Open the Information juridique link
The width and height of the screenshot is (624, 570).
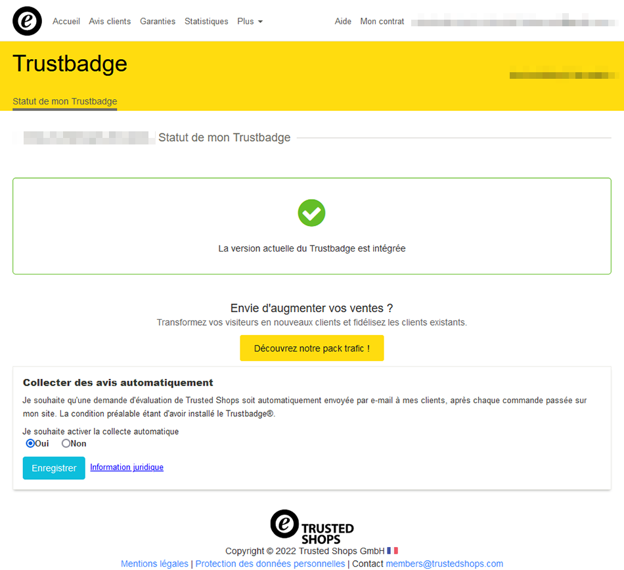coord(127,467)
